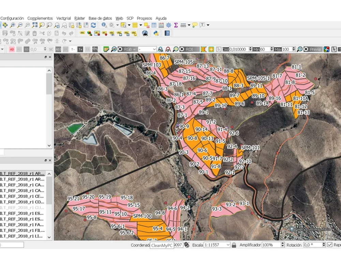Viewport: 341px width, 256px height.
Task: Expand the Measure tool dropdown arrow
Action: click(x=189, y=25)
